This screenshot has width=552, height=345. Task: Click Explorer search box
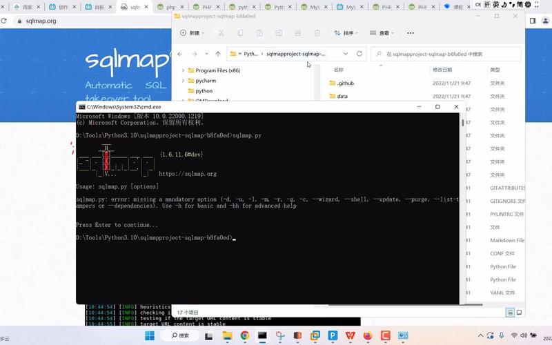pos(446,54)
